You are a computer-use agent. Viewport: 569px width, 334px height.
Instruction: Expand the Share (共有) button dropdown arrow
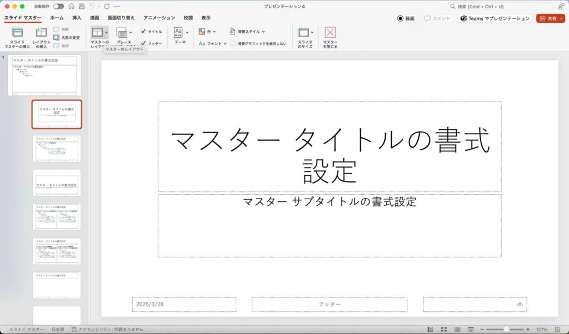click(561, 18)
